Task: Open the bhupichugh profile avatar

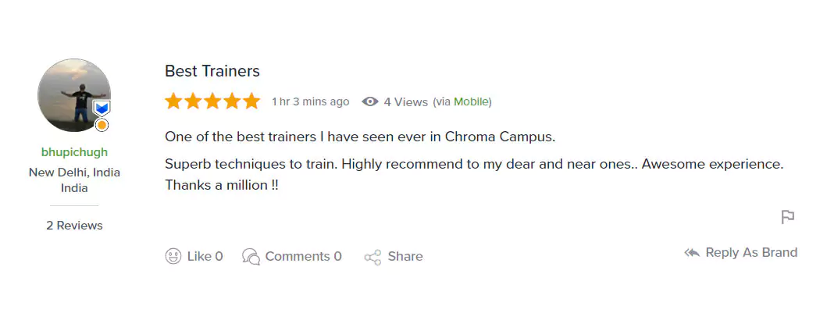Action: (73, 94)
